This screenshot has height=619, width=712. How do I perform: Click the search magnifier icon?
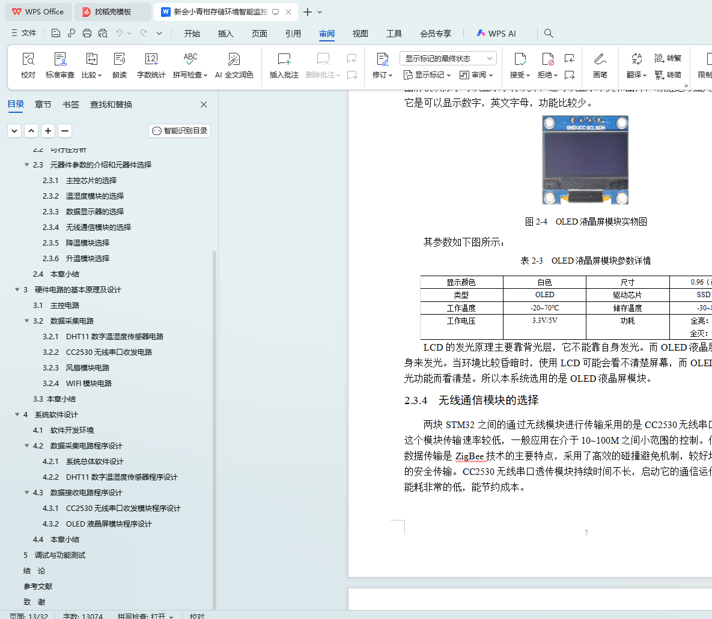click(549, 33)
